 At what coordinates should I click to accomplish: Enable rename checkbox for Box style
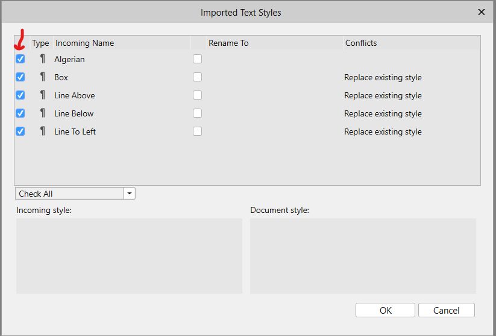(x=198, y=77)
